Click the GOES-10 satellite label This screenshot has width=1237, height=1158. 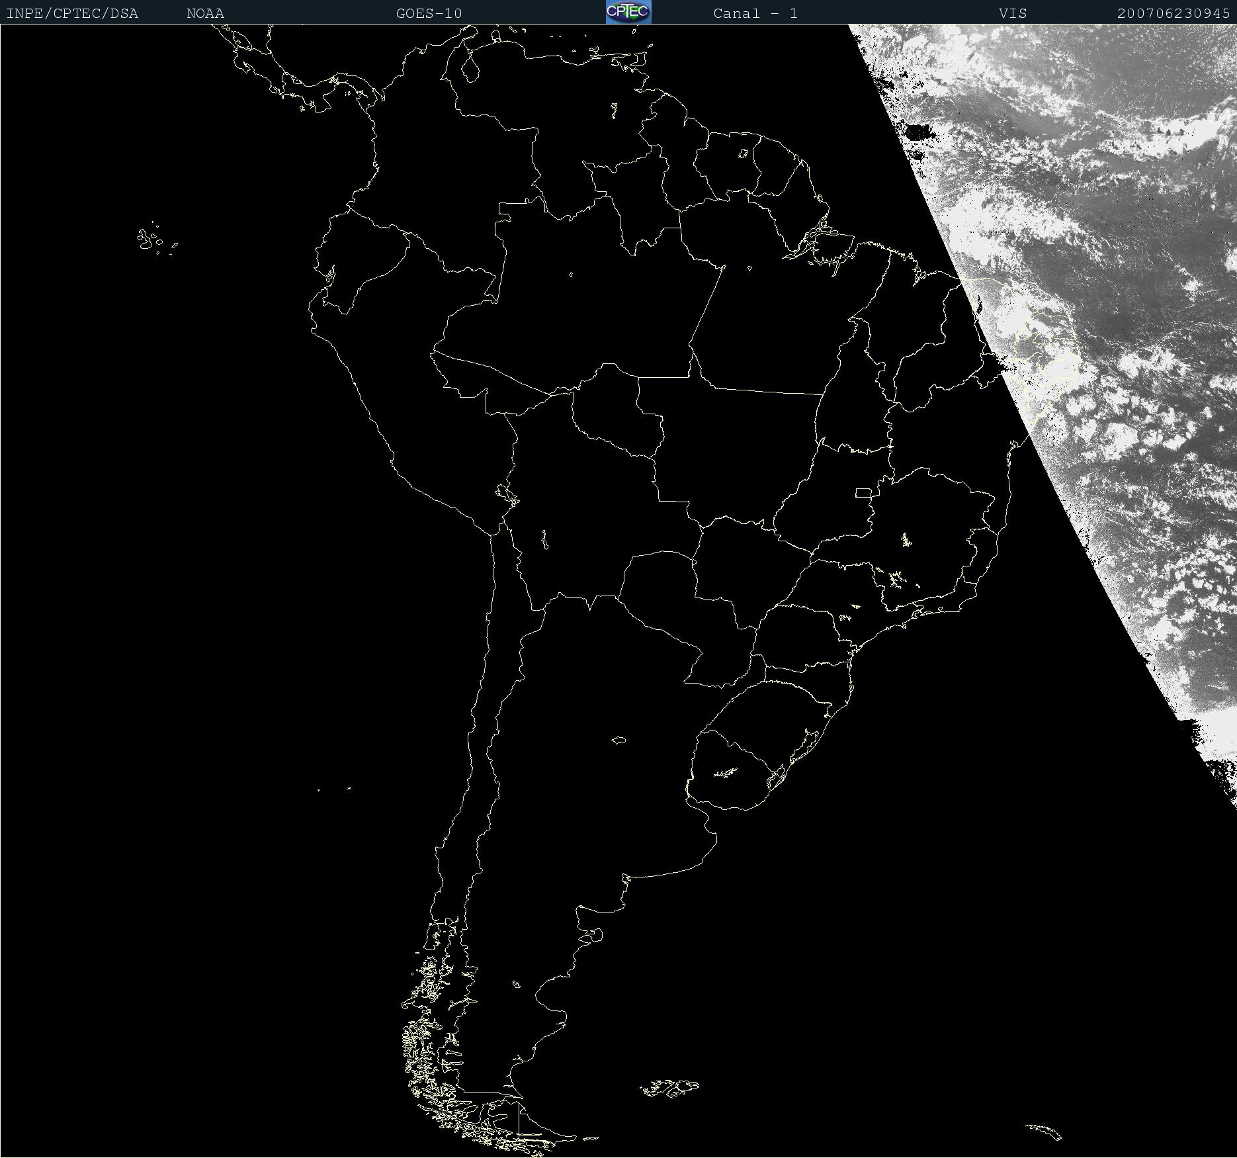pos(429,13)
